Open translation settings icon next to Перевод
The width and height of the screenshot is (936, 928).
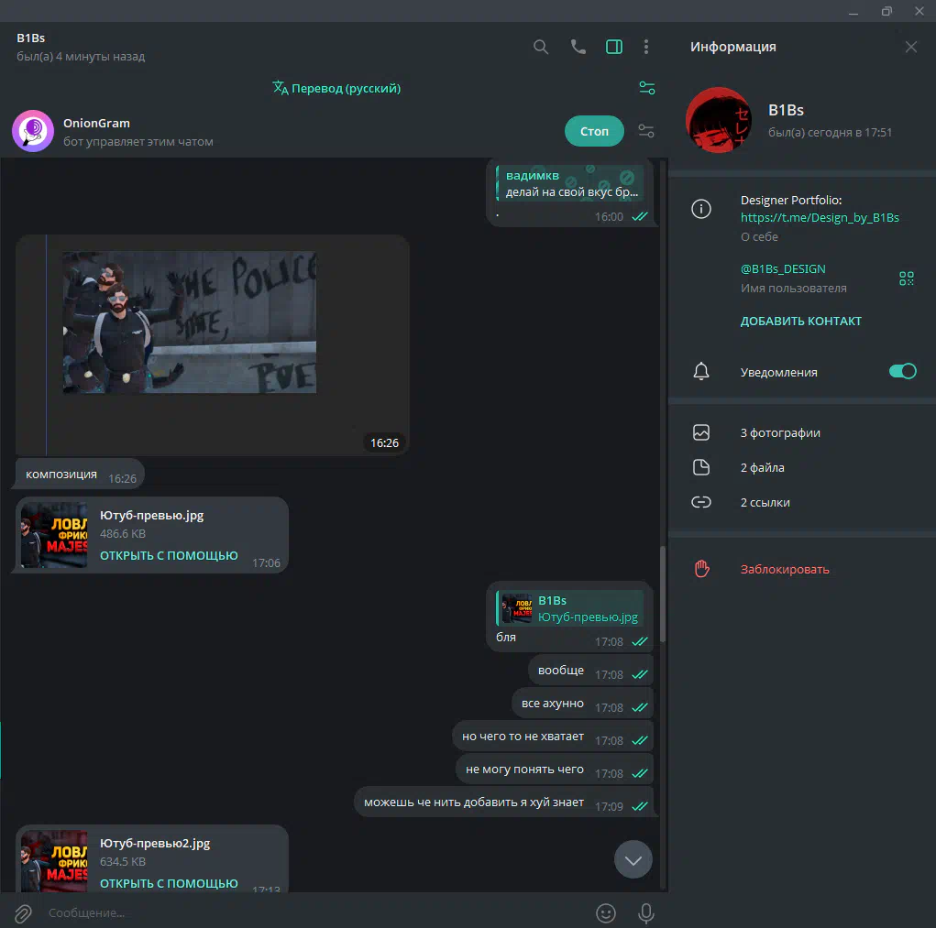tap(647, 88)
